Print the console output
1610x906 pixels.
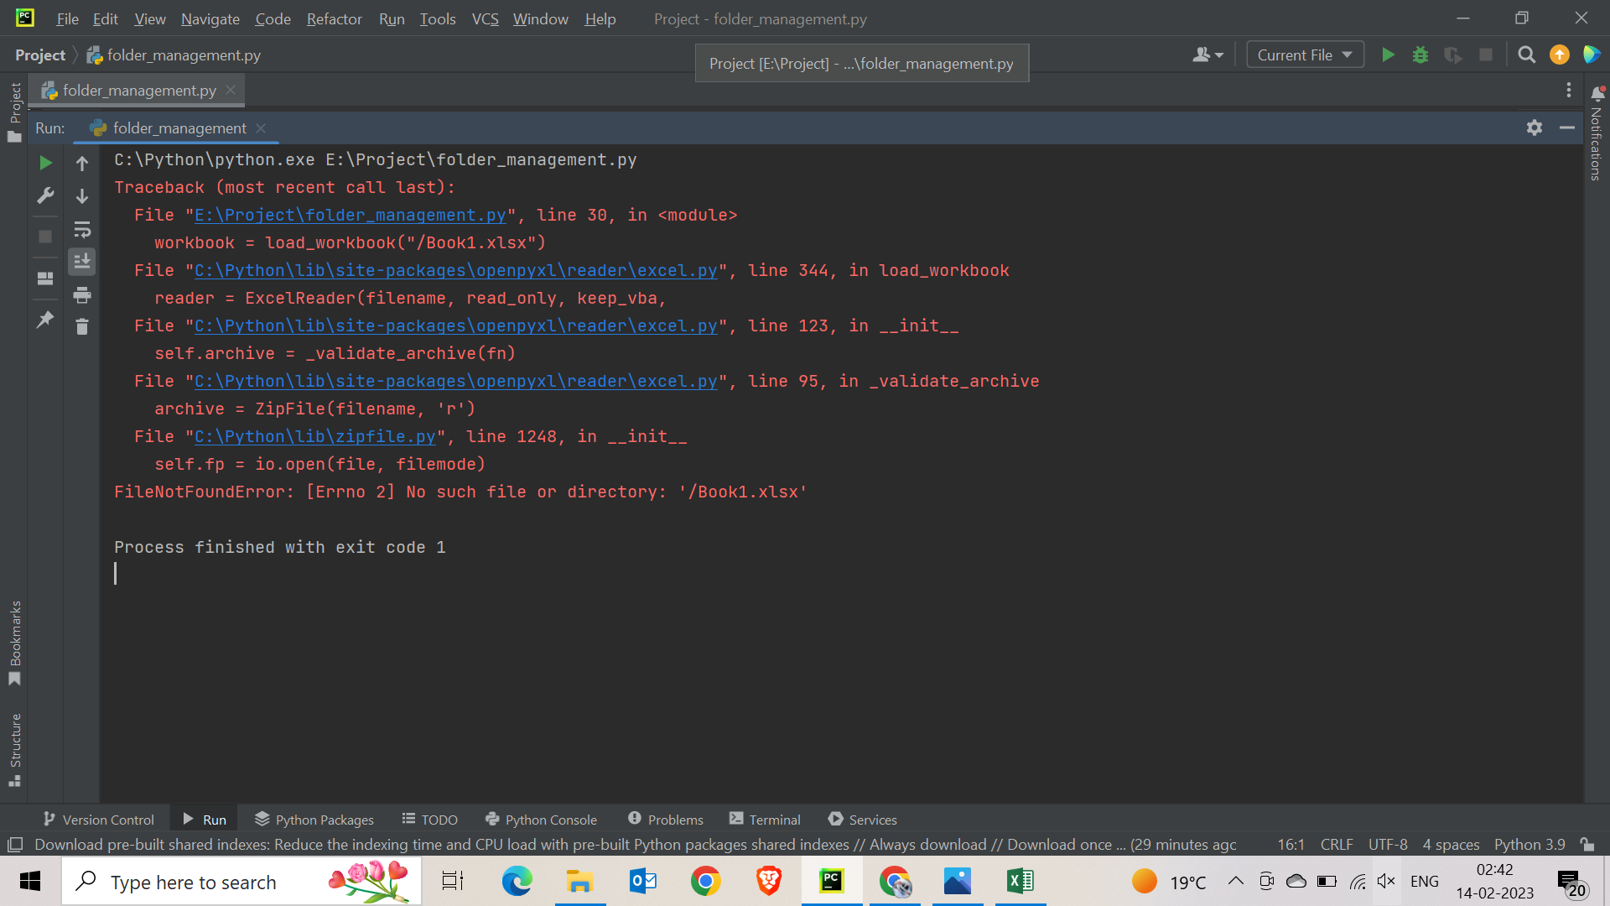coord(82,294)
